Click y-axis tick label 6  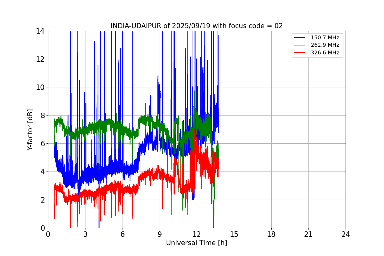43,144
